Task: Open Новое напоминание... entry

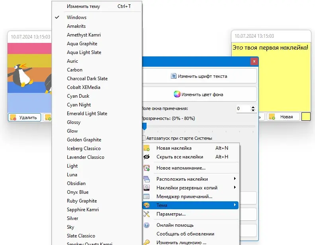Action: 191,168
